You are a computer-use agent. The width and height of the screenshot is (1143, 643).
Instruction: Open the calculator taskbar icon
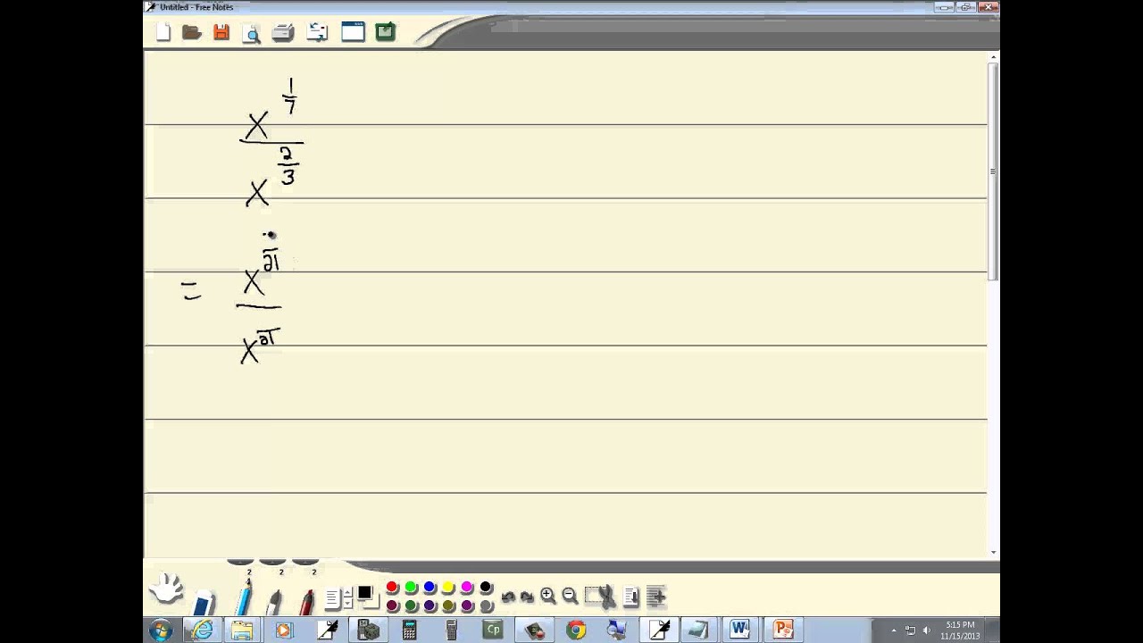[x=409, y=630]
